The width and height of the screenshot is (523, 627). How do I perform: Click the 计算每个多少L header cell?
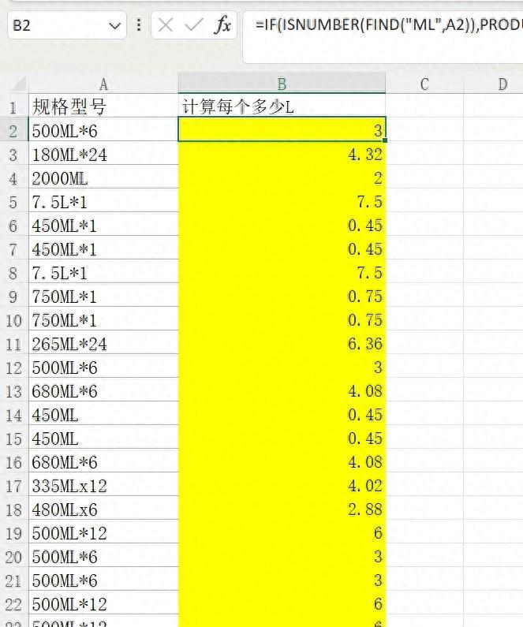pos(282,106)
